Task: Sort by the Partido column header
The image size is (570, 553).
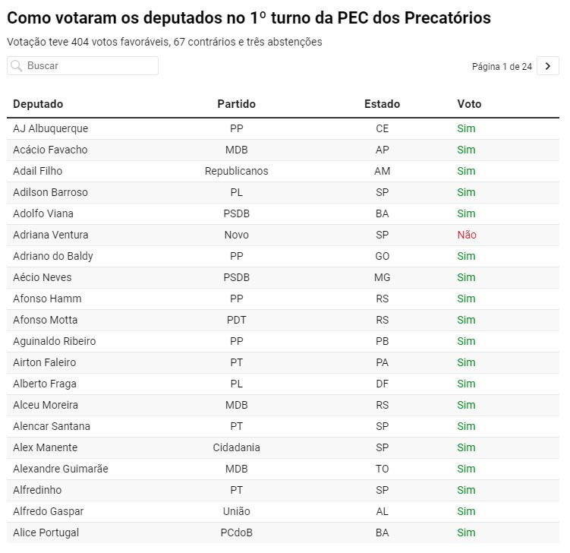Action: tap(236, 104)
